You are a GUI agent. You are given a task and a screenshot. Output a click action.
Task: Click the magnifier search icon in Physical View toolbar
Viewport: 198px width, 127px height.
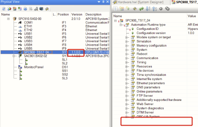tap(36, 9)
